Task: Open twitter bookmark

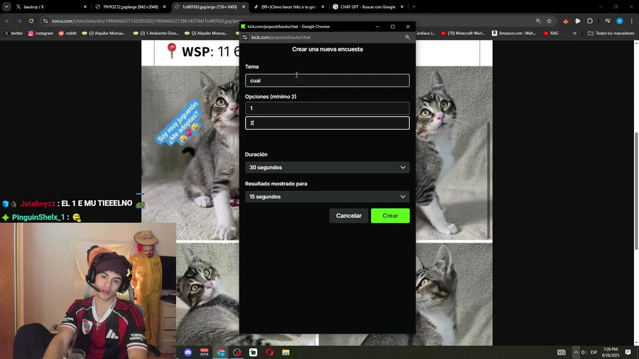Action: [13, 33]
